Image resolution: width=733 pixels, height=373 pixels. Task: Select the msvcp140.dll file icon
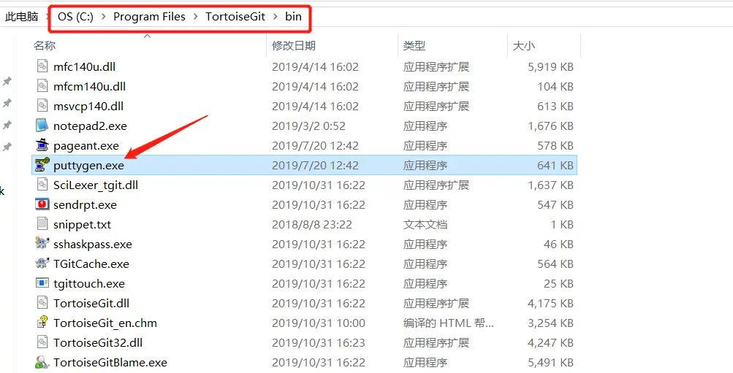point(42,106)
